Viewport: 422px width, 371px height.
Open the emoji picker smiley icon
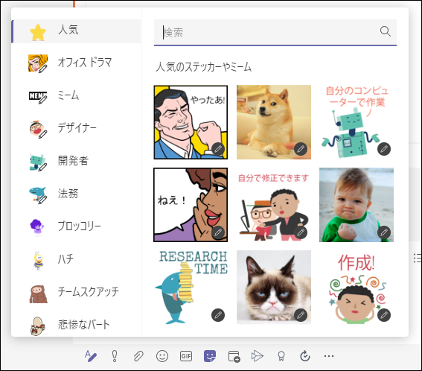162,356
